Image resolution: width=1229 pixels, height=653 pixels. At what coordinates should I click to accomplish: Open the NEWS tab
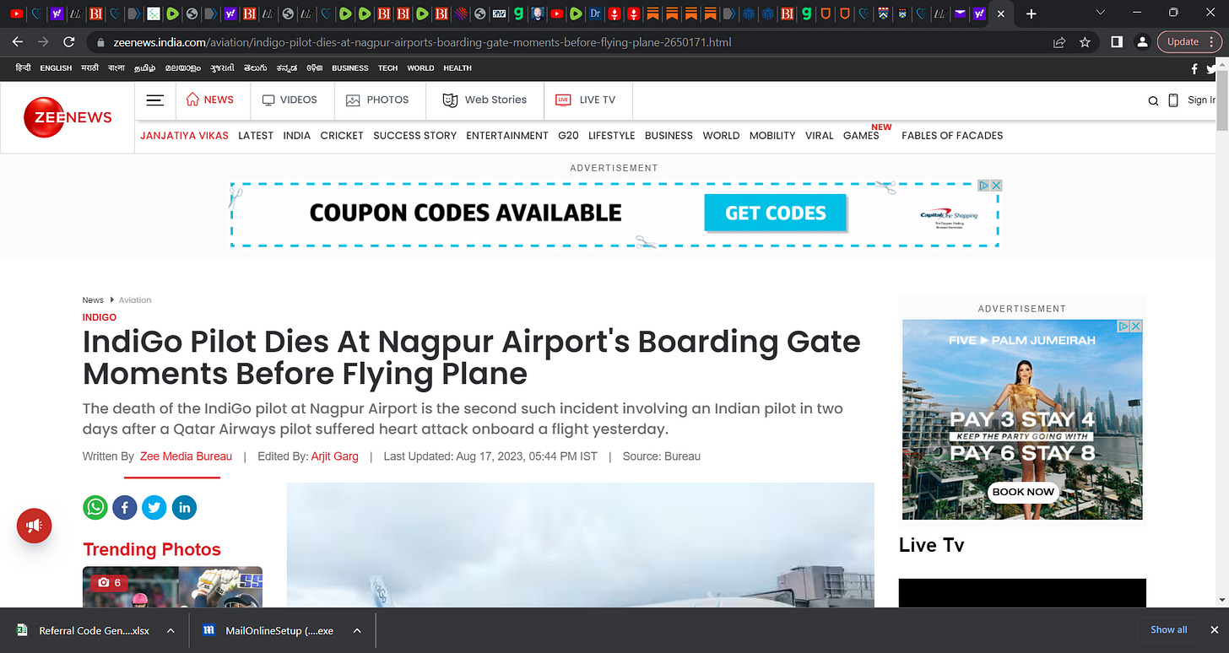pyautogui.click(x=209, y=100)
